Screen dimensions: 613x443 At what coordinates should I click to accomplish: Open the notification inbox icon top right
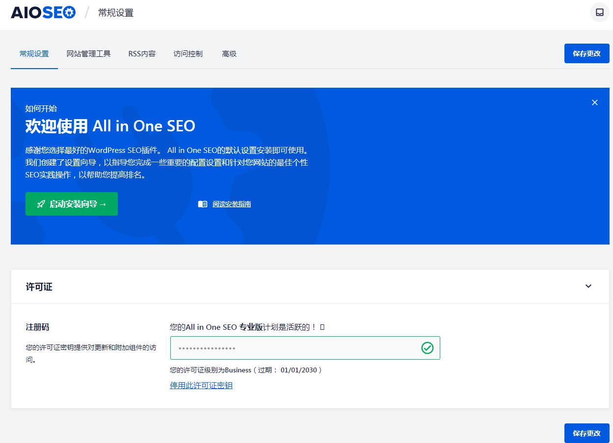pos(599,12)
